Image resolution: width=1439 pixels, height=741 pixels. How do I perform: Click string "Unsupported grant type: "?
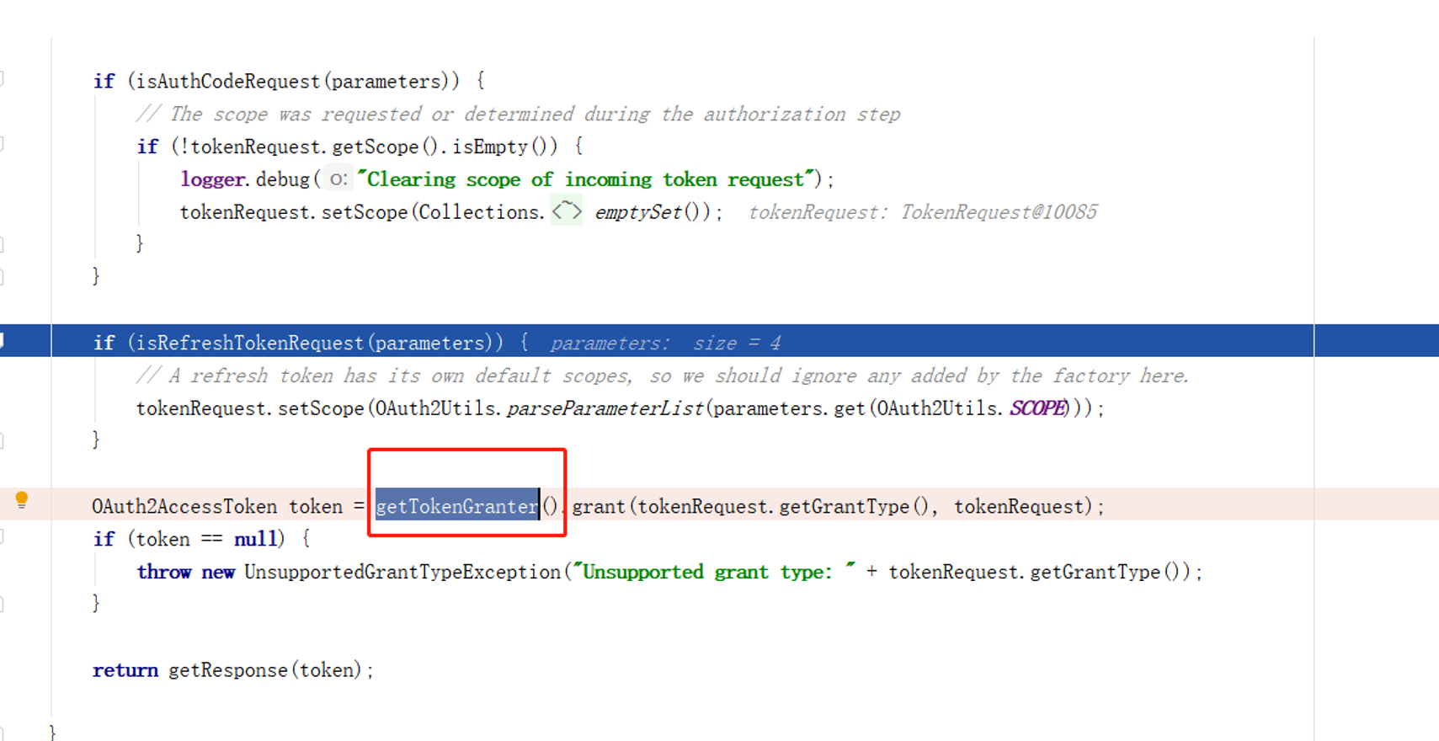tap(714, 572)
